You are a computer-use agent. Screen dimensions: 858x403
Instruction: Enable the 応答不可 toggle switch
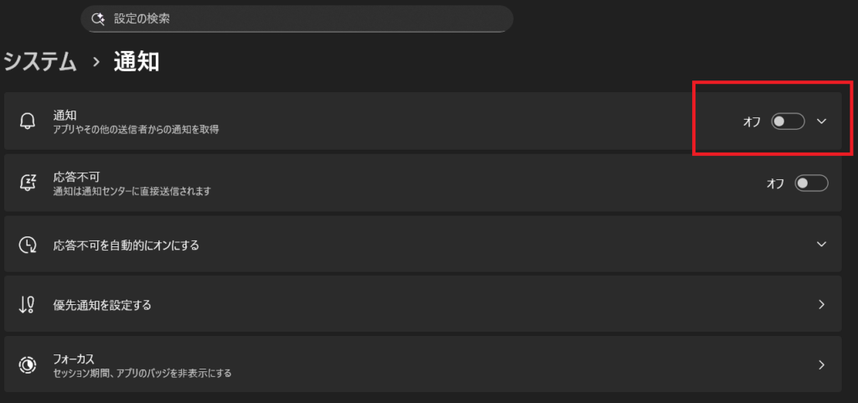811,183
